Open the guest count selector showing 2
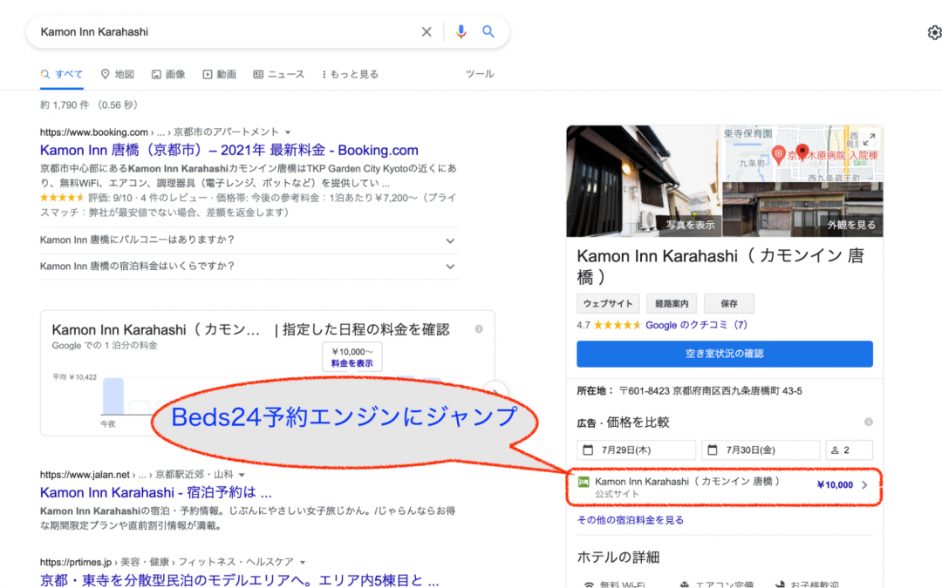 pyautogui.click(x=849, y=450)
